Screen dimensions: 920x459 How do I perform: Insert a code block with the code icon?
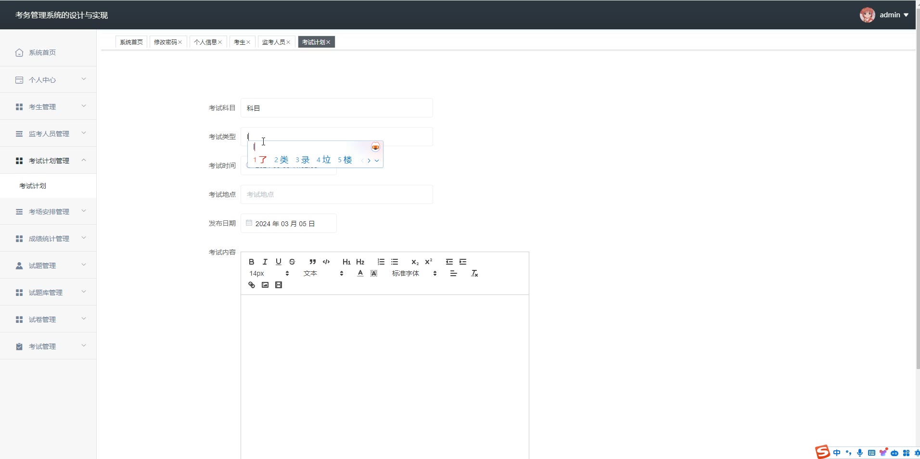point(326,262)
